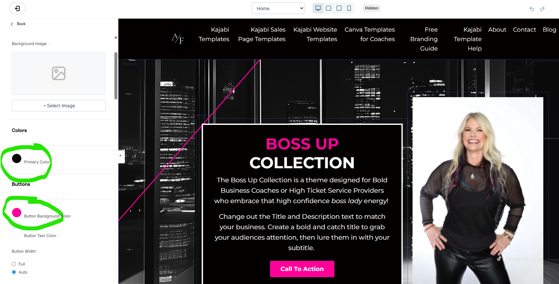This screenshot has width=559, height=284.
Task: Open Kajabi Template Help nav item
Action: point(468,39)
